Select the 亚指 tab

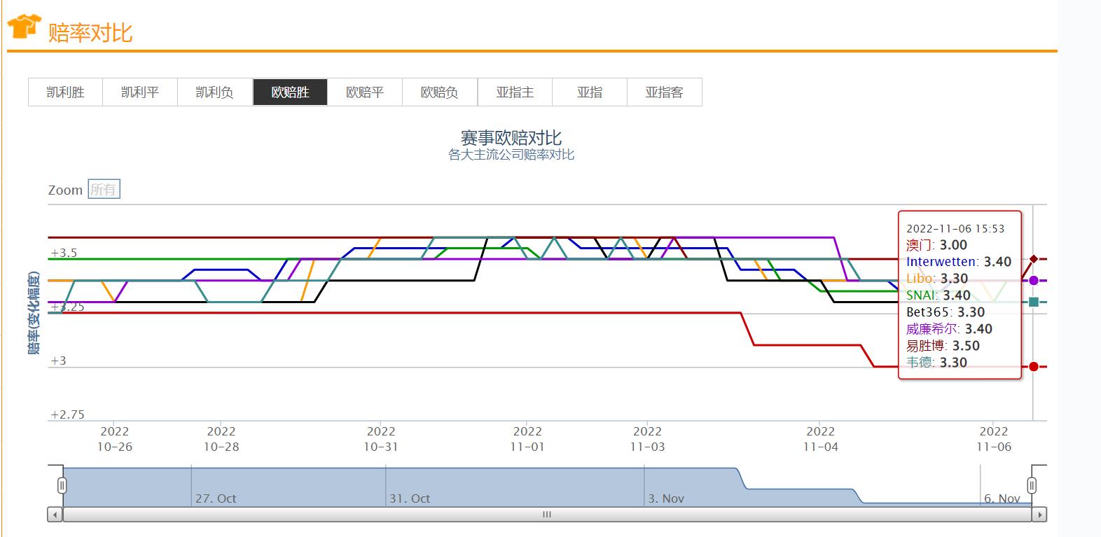pos(590,92)
